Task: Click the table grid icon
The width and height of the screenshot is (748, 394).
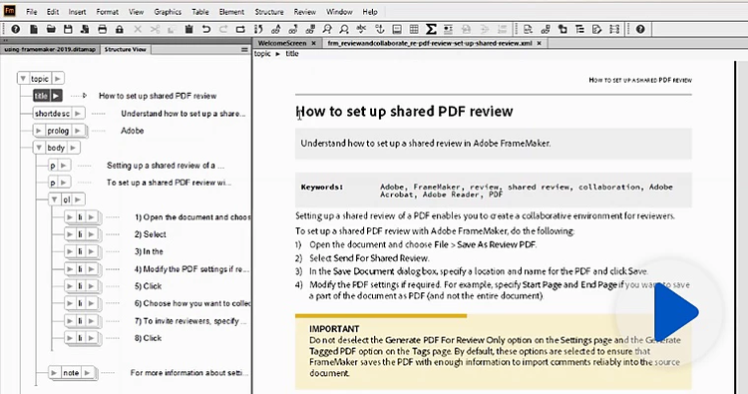Action: coord(414,30)
